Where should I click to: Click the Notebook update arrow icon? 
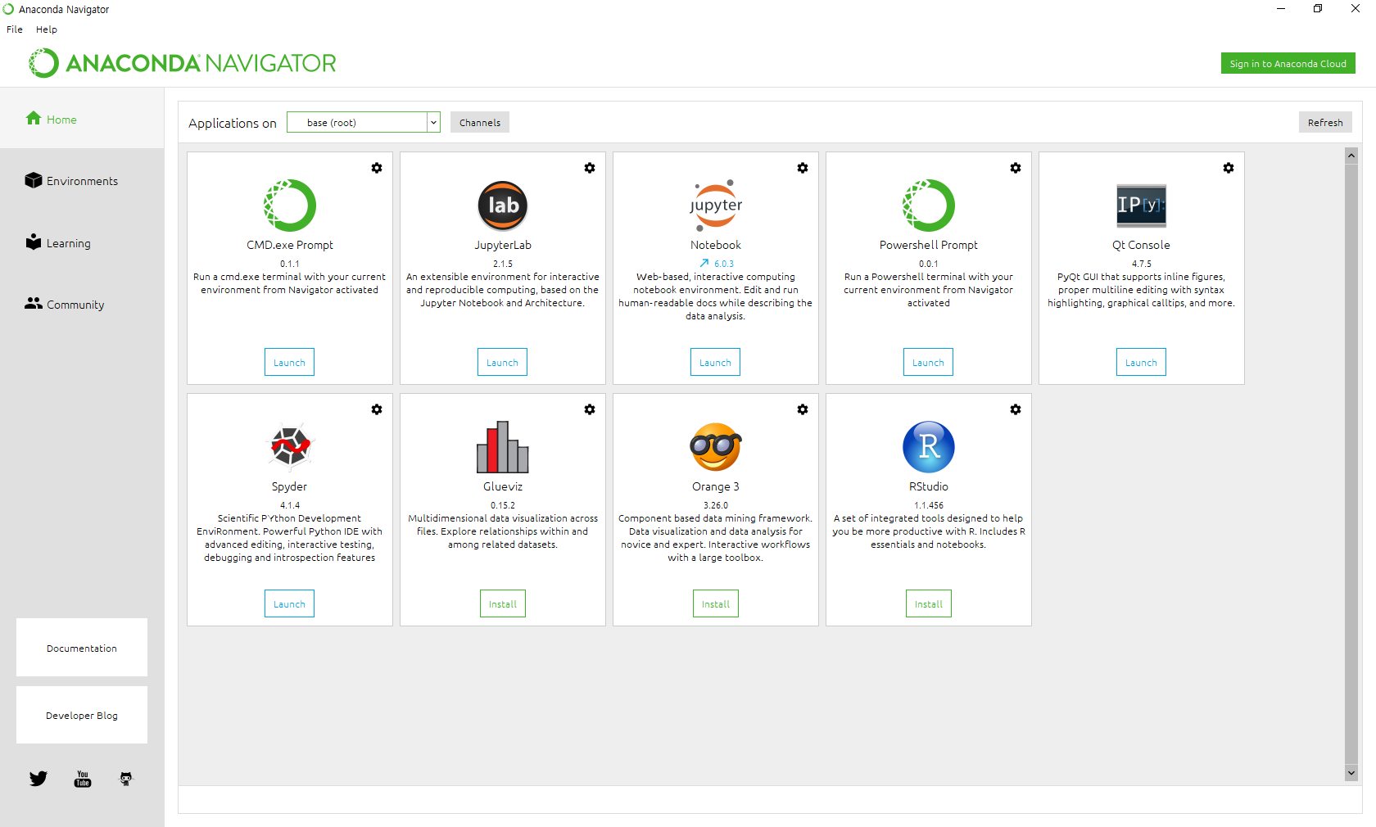click(704, 264)
